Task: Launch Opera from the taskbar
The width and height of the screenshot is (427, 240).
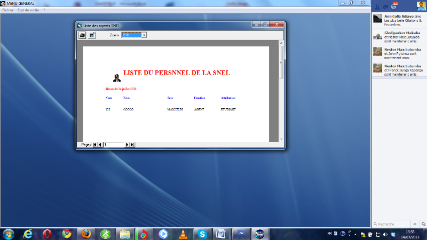Action: (x=47, y=234)
